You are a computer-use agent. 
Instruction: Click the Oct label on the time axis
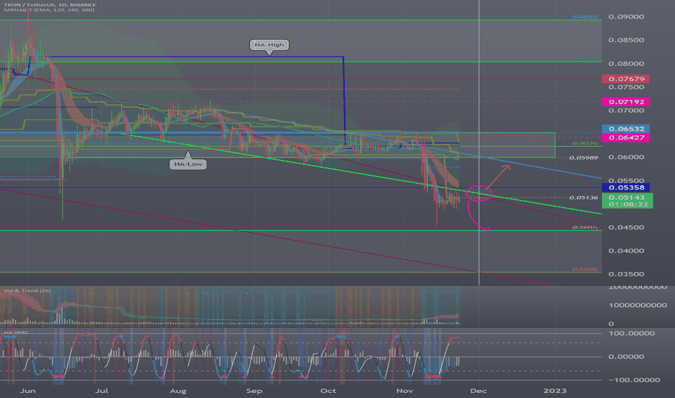point(328,391)
